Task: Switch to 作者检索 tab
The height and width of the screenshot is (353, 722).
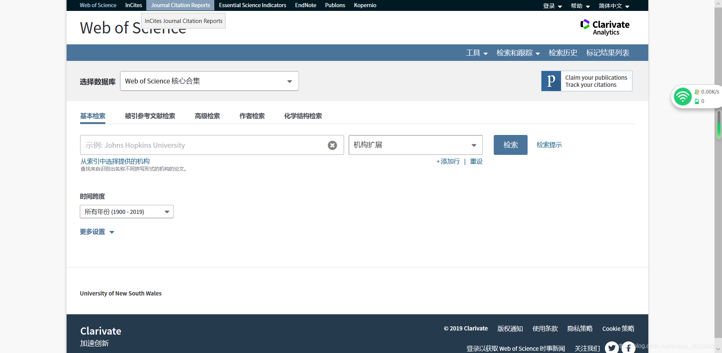Action: click(x=252, y=116)
